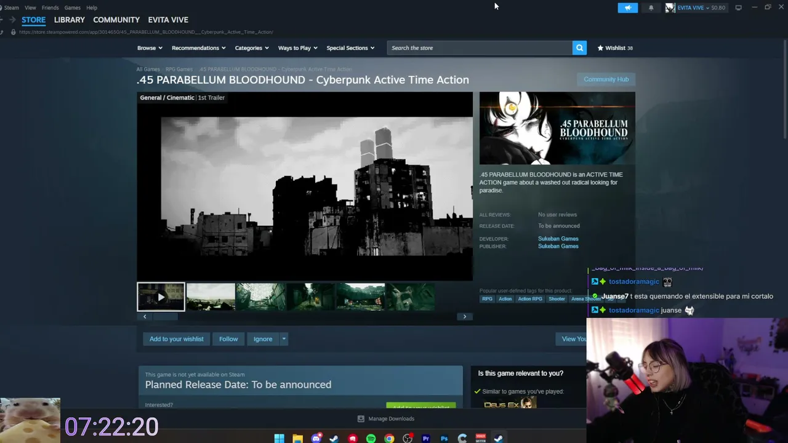Click the store search magnifier button

579,48
